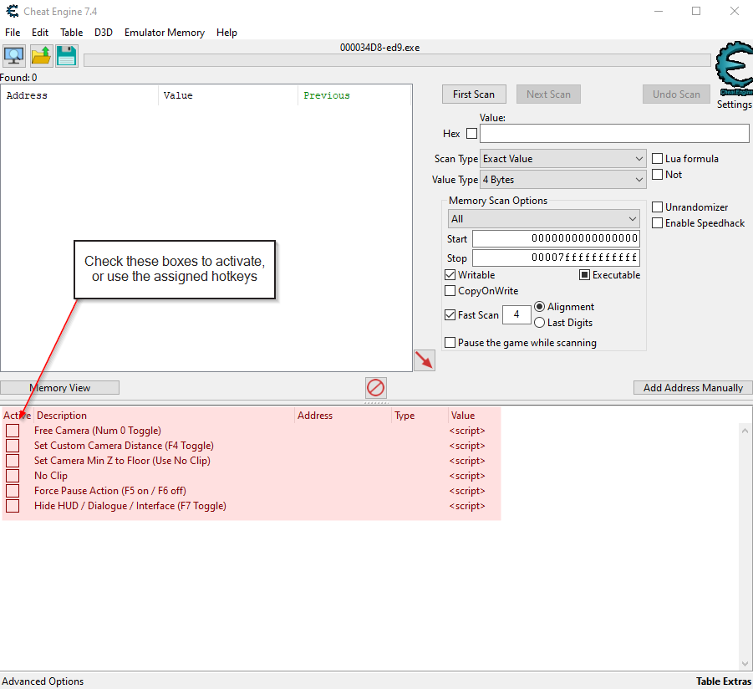
Task: Open the D3D menu
Action: 104,32
